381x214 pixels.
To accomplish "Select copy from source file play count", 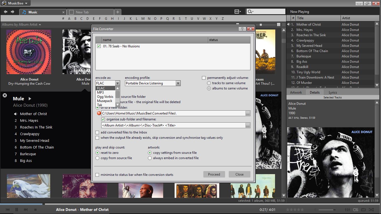I will [x=97, y=158].
